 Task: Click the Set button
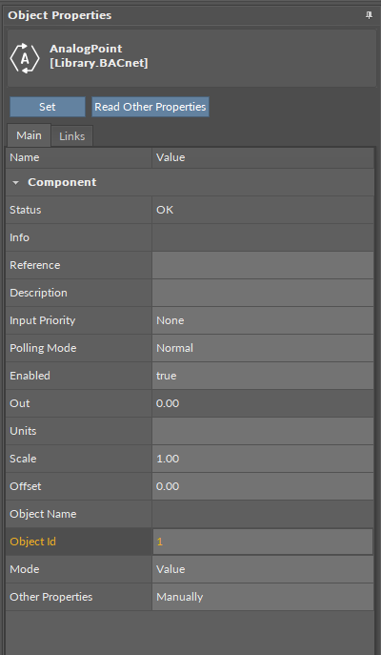[48, 107]
